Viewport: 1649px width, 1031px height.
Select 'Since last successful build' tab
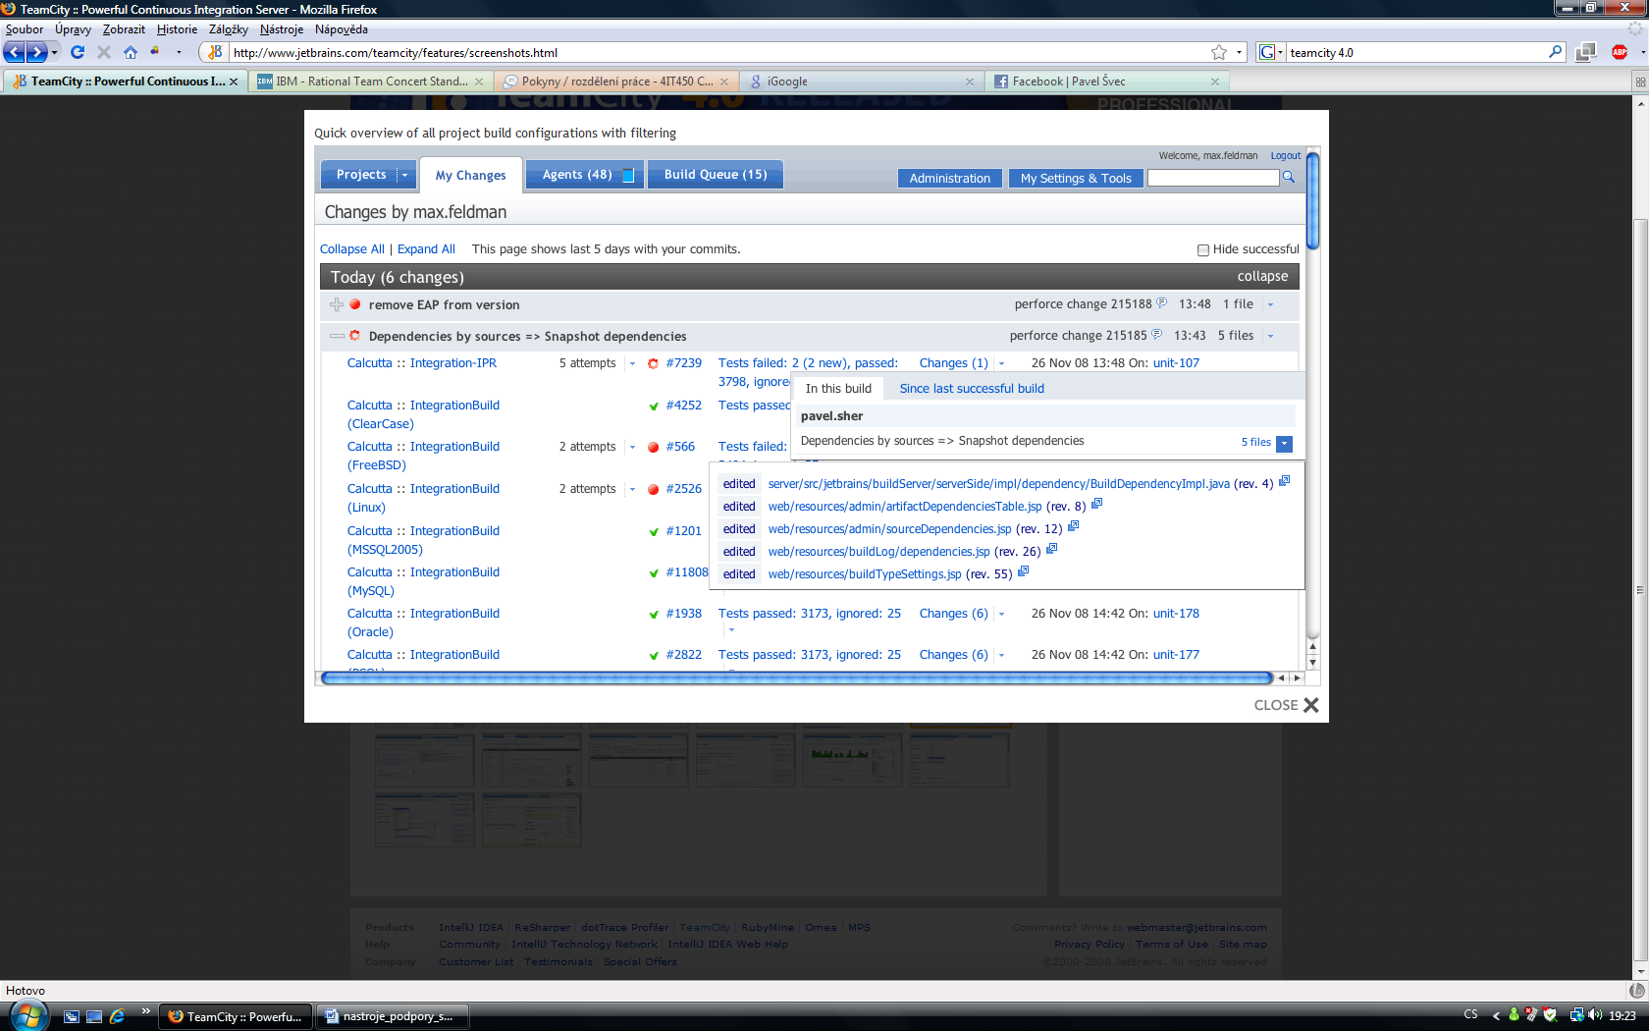click(x=972, y=388)
